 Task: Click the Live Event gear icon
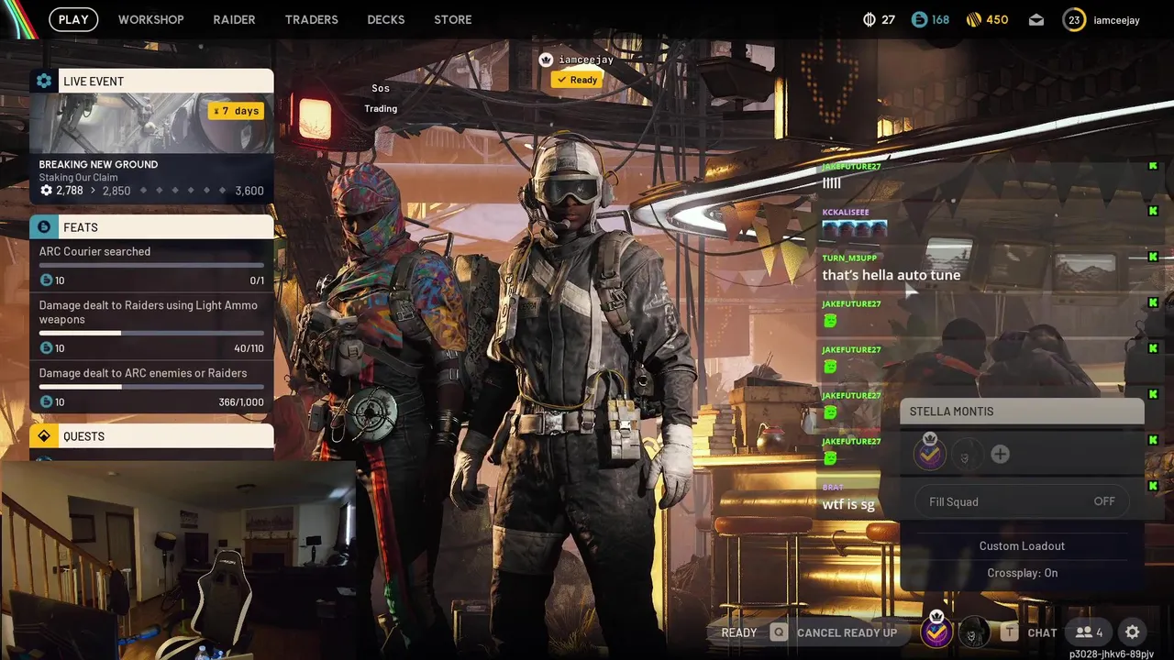pyautogui.click(x=44, y=81)
